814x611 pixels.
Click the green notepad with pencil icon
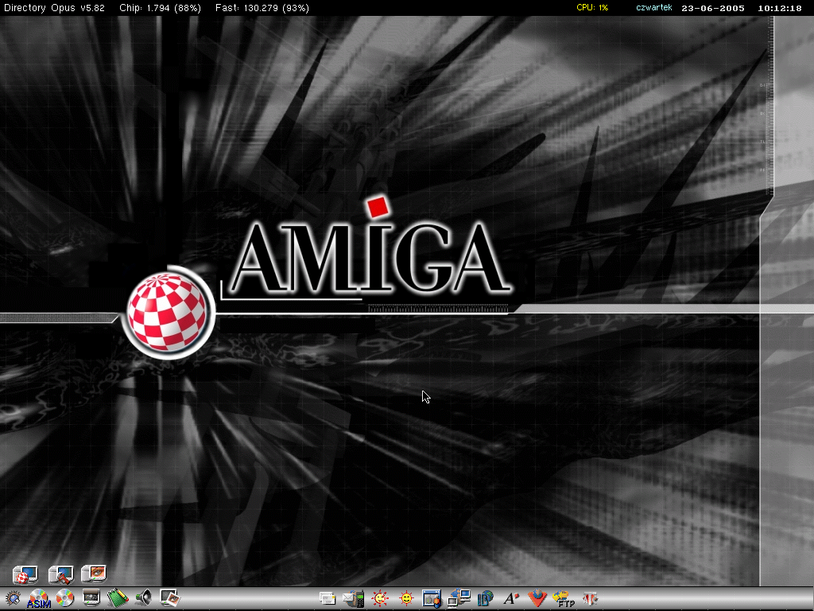(118, 598)
